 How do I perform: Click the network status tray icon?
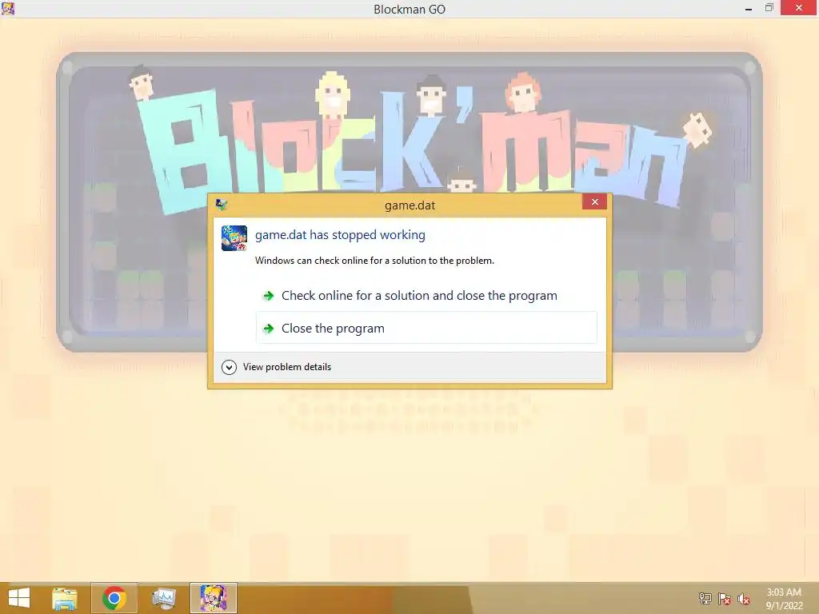click(x=705, y=599)
